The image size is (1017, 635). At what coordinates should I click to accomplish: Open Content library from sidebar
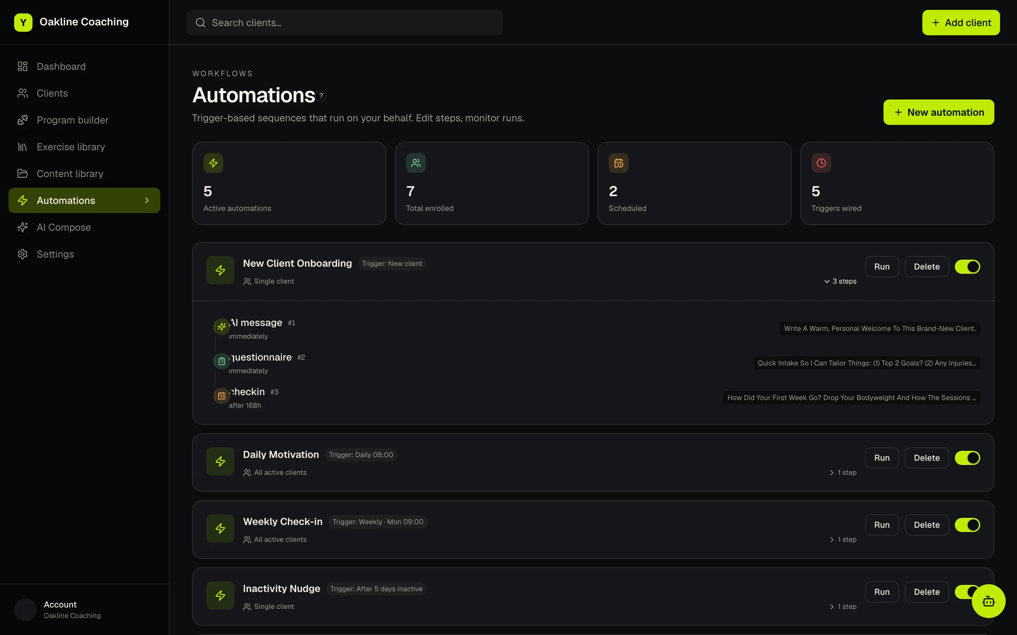tap(84, 174)
